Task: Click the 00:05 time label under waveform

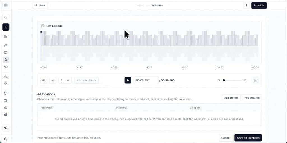Action: pyautogui.click(x=79, y=67)
